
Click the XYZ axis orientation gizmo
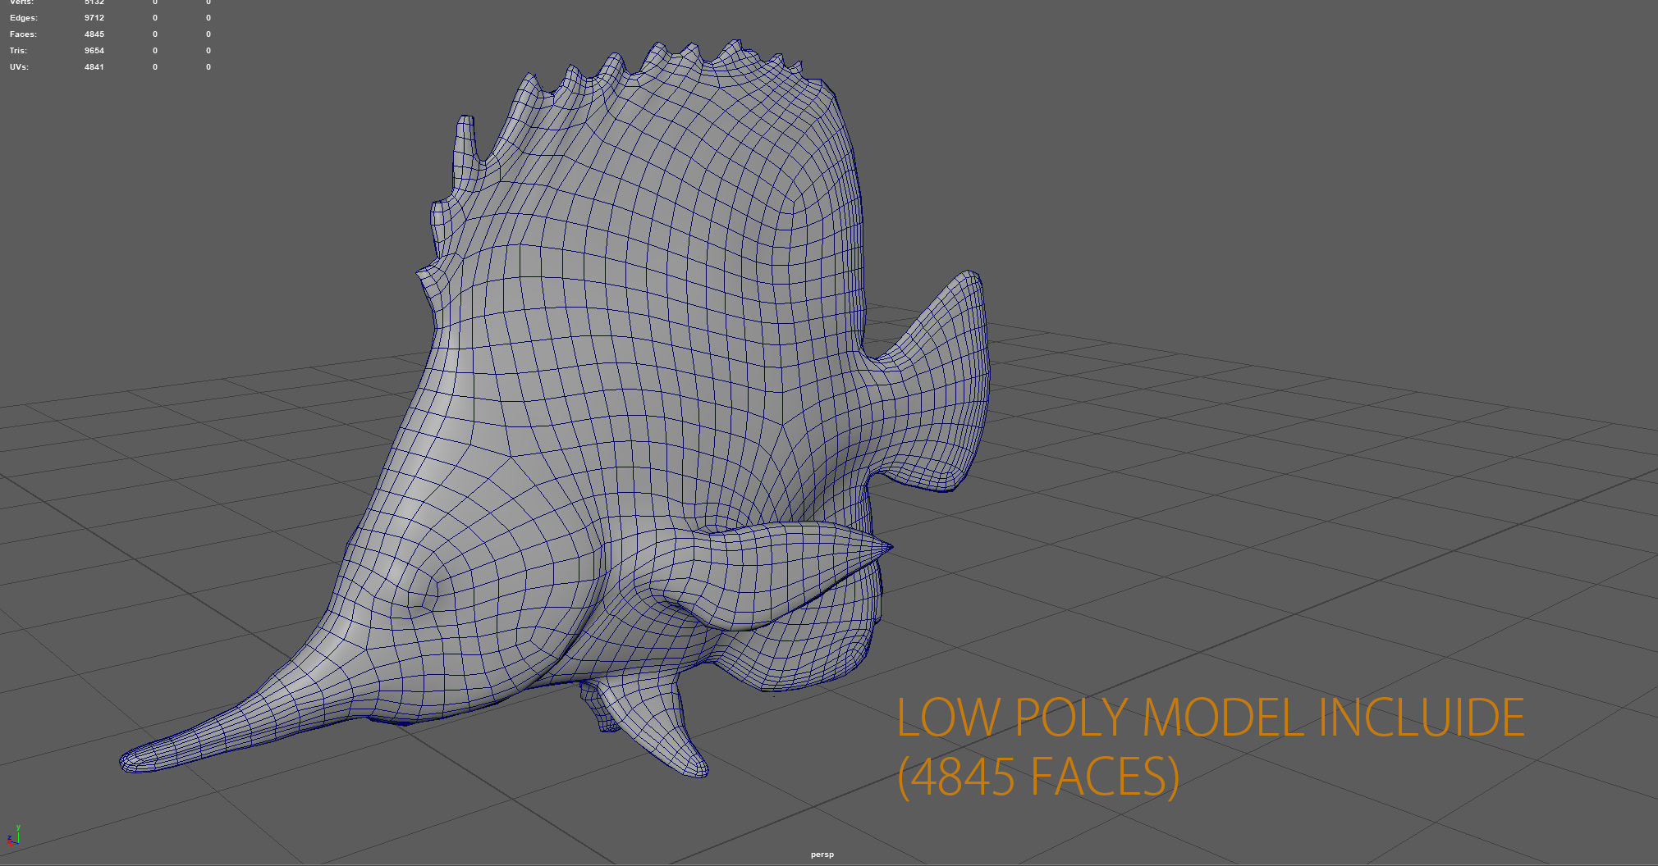coord(14,835)
